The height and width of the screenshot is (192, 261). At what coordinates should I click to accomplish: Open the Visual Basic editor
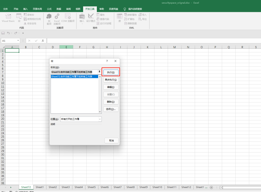pos(8,18)
